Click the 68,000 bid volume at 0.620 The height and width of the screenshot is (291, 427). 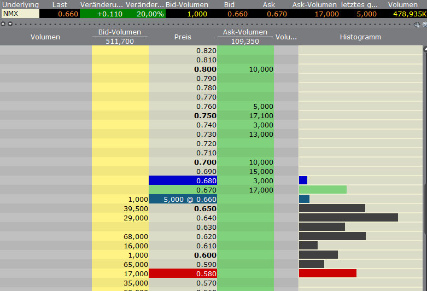[120, 236]
